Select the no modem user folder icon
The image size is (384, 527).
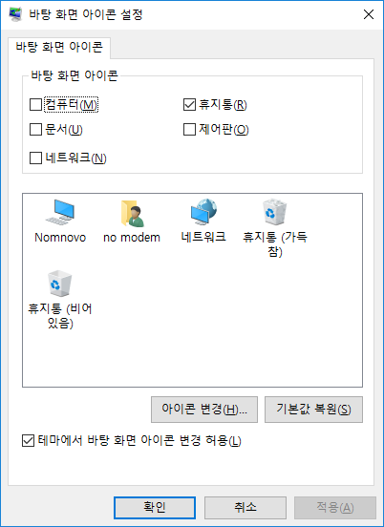pos(132,213)
